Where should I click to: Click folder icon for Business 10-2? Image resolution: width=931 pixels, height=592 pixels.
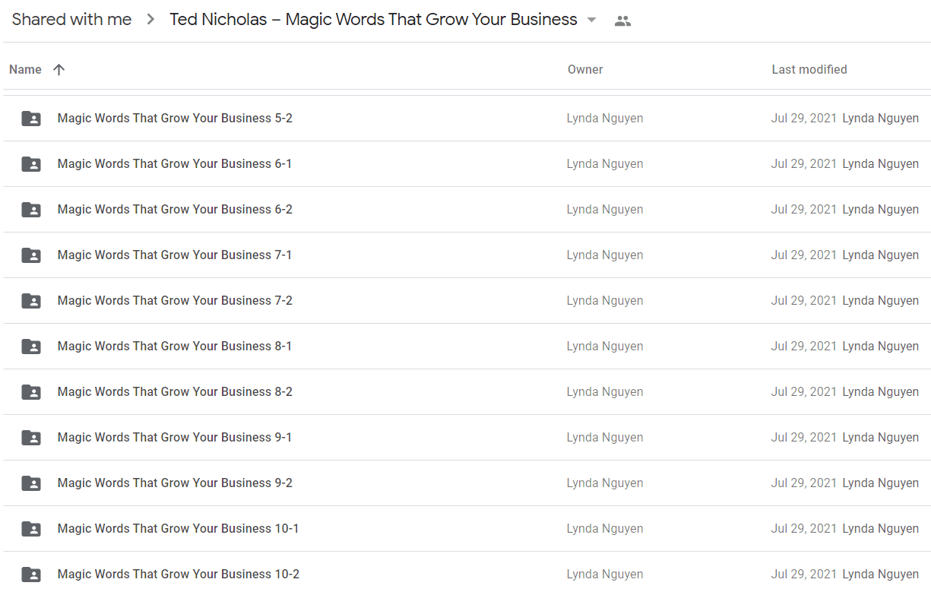tap(31, 574)
